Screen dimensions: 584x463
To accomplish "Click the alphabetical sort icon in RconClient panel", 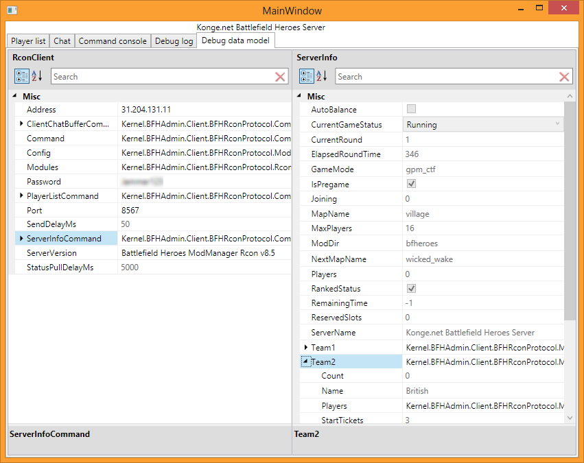I will click(37, 76).
